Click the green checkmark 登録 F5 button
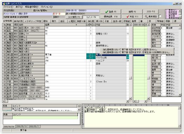 111,12
